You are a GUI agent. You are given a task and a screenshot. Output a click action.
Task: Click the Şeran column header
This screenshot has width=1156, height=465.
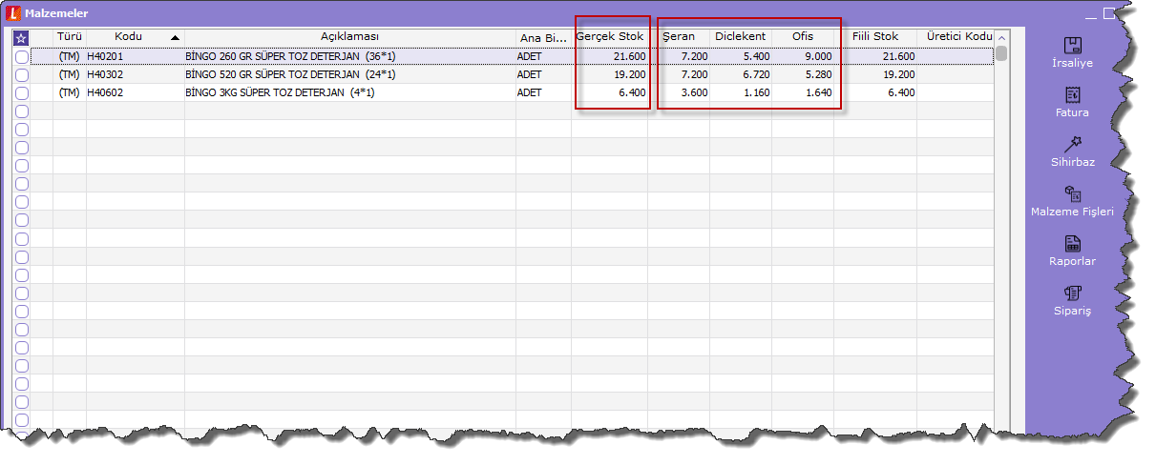click(679, 37)
